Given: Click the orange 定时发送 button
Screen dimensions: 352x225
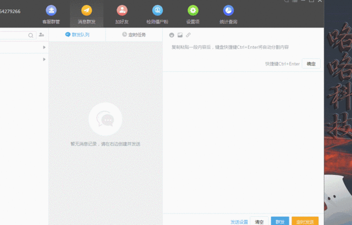Looking at the screenshot, I should pyautogui.click(x=305, y=222).
